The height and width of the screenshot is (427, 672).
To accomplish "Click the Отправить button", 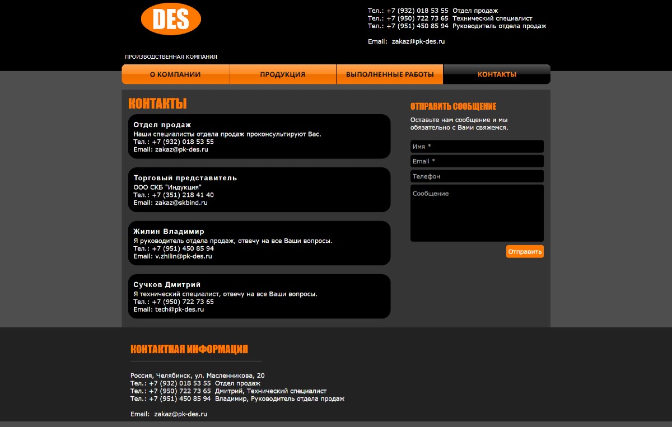I will coord(525,252).
